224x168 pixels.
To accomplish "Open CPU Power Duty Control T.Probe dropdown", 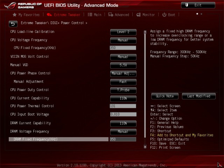I will tap(123, 90).
